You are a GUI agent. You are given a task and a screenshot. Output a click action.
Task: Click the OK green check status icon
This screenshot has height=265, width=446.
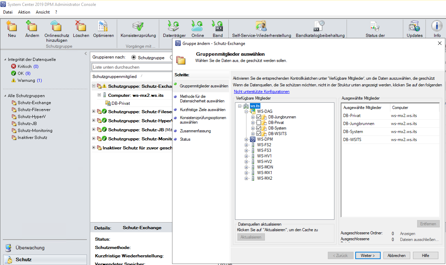14,73
